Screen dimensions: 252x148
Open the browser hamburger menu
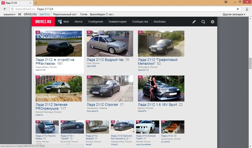tap(226, 2)
